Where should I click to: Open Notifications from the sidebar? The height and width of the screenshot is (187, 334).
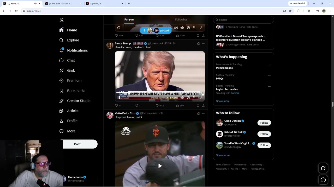[74, 50]
